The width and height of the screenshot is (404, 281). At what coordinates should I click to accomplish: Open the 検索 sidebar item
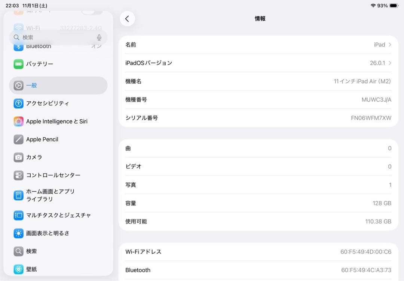point(32,251)
